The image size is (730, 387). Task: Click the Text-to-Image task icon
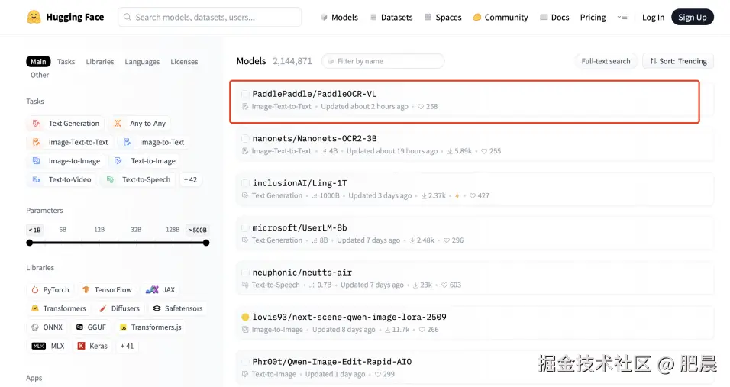coord(118,160)
